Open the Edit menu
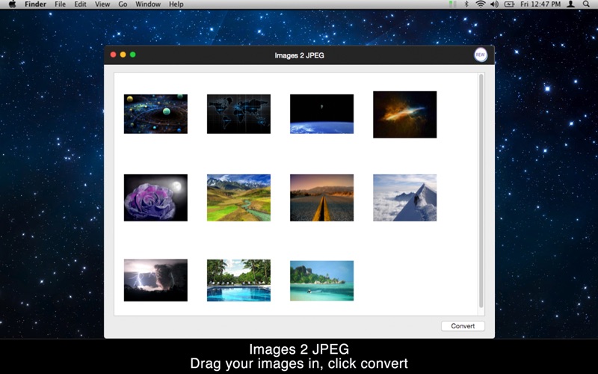598x374 pixels. [x=80, y=4]
